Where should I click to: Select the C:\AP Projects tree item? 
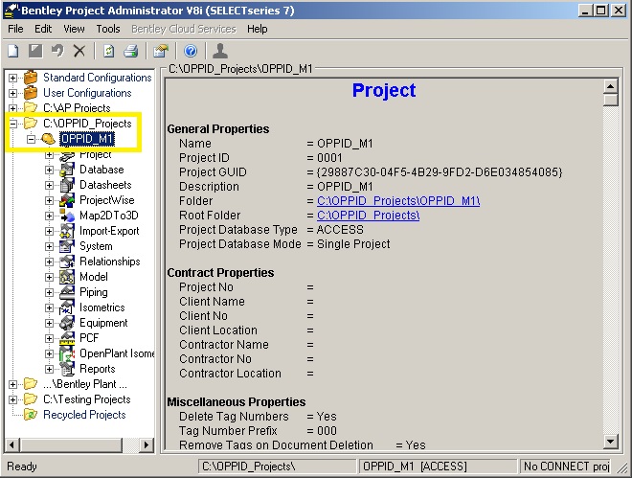[x=77, y=108]
